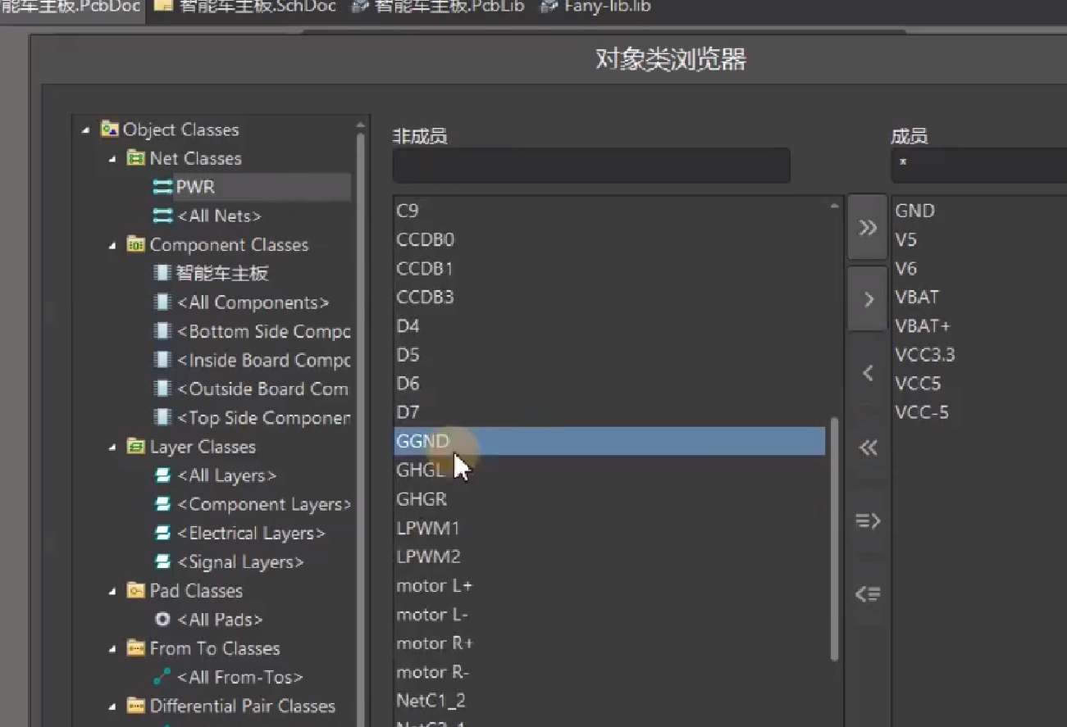Collapse the Layer Classes tree node
The width and height of the screenshot is (1067, 727).
pos(112,447)
